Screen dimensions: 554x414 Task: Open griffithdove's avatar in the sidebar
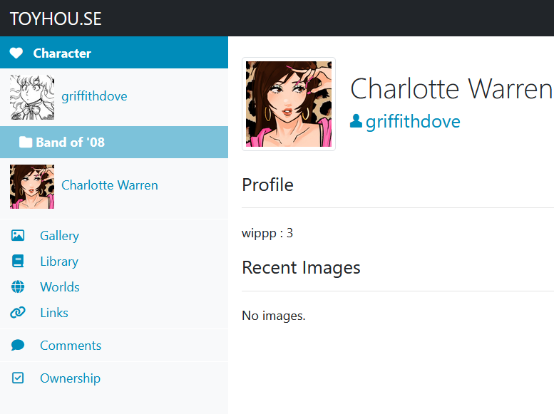click(x=32, y=97)
